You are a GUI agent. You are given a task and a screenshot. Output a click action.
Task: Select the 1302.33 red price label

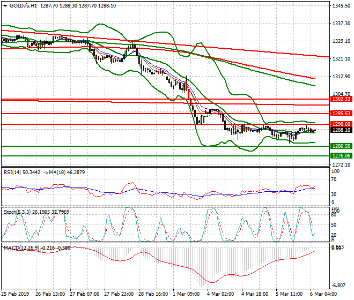coord(341,99)
